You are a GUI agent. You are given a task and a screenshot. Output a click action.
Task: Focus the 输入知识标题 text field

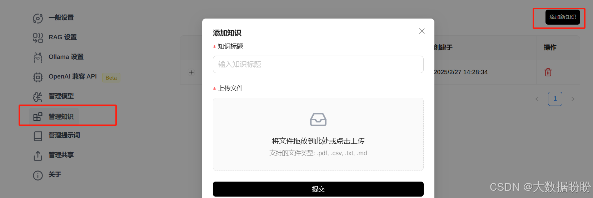point(318,64)
